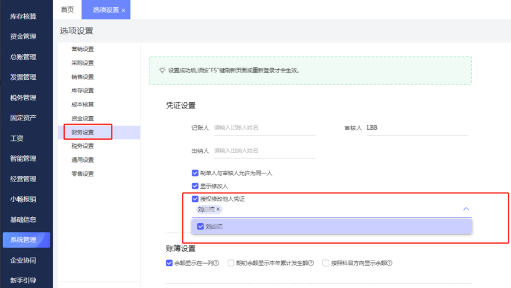
Task: Select 税务设置 in the settings list
Action: [x=83, y=146]
